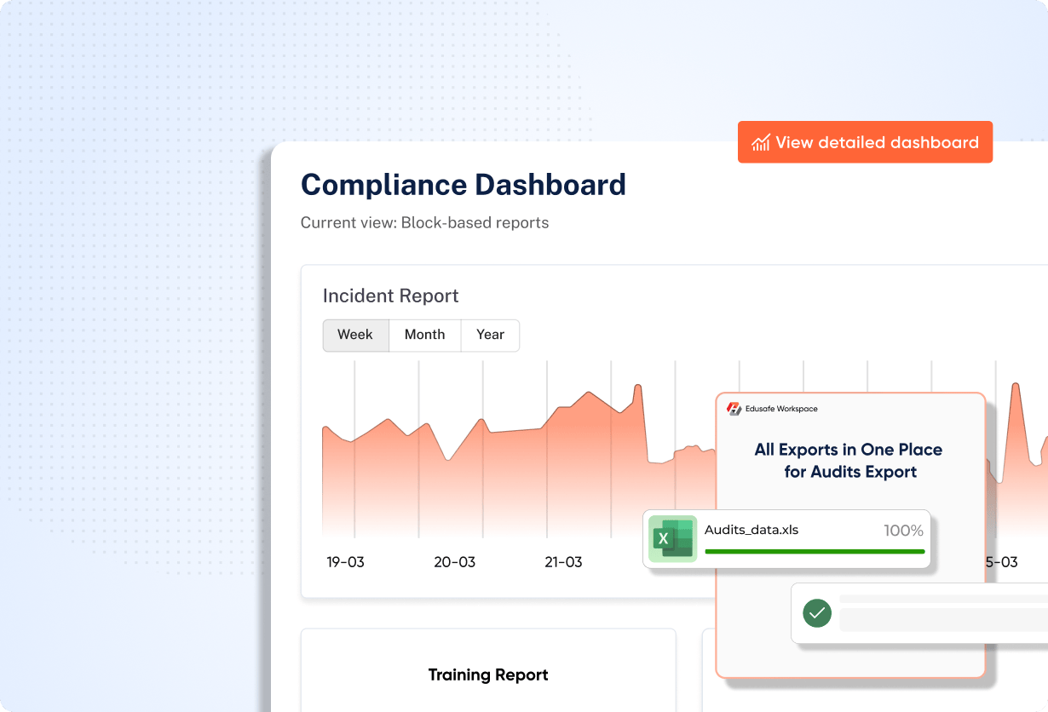Select the Audits_data.xls export entry
Viewport: 1048px width, 712px height.
point(786,538)
